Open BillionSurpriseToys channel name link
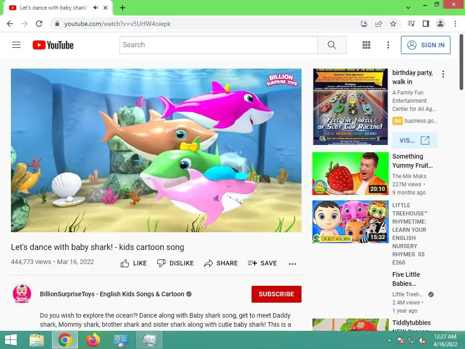Viewport: 465px width, 349px height. (112, 294)
